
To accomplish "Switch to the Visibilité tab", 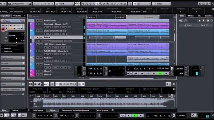I will [17, 16].
